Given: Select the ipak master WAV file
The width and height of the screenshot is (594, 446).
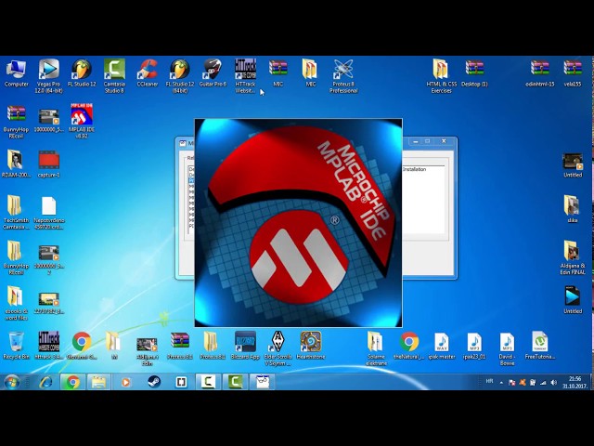Looking at the screenshot, I should (442, 345).
